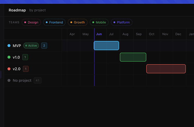194x127 pixels.
Task: Click the 'by project' grouping label
Action: click(38, 10)
